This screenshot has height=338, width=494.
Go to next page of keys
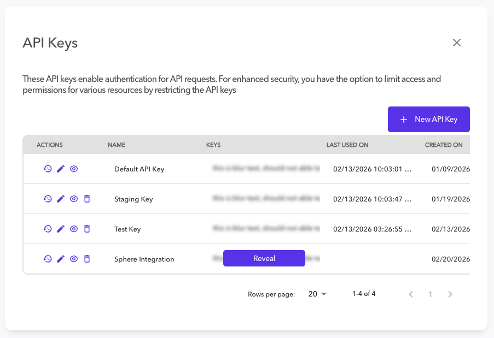point(450,294)
